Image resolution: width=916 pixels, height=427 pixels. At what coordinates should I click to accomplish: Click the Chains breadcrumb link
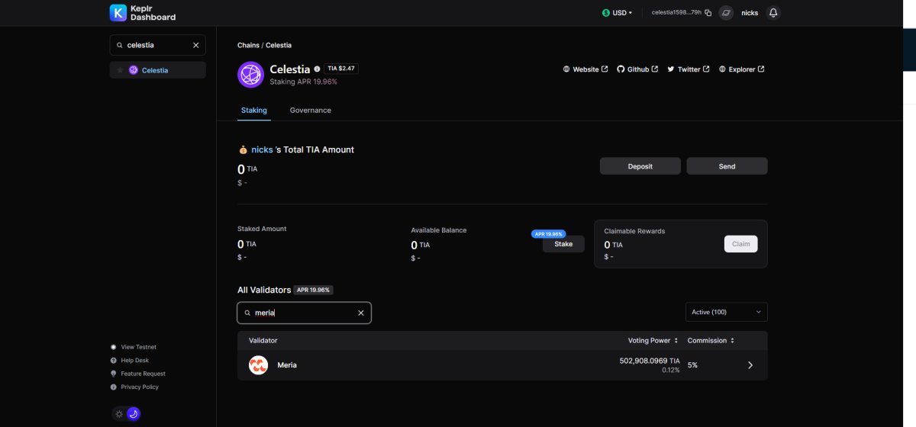(248, 46)
